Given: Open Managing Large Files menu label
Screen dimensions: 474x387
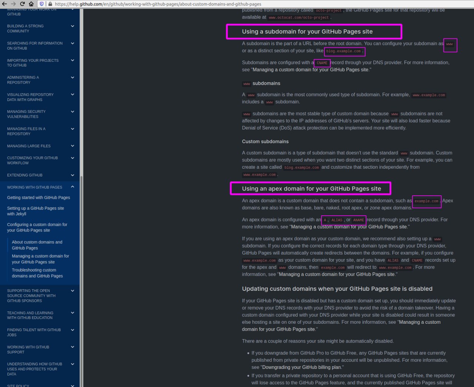Looking at the screenshot, I should pyautogui.click(x=29, y=146).
